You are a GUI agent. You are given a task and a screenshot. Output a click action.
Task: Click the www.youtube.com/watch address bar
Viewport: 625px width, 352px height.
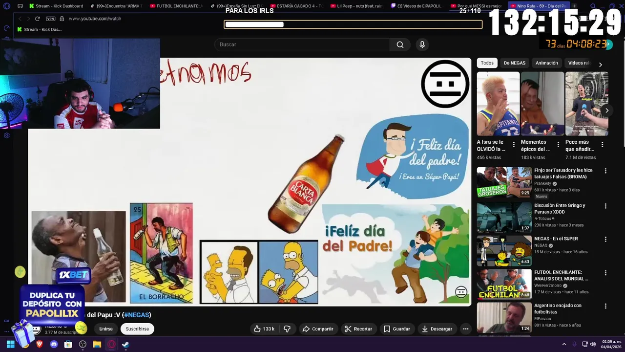95,19
